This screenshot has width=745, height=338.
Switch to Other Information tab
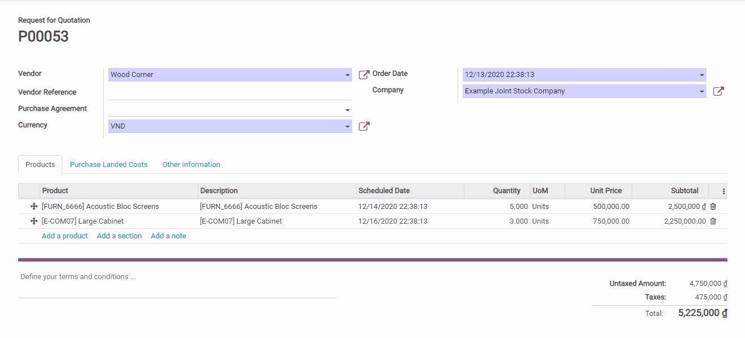(x=191, y=165)
